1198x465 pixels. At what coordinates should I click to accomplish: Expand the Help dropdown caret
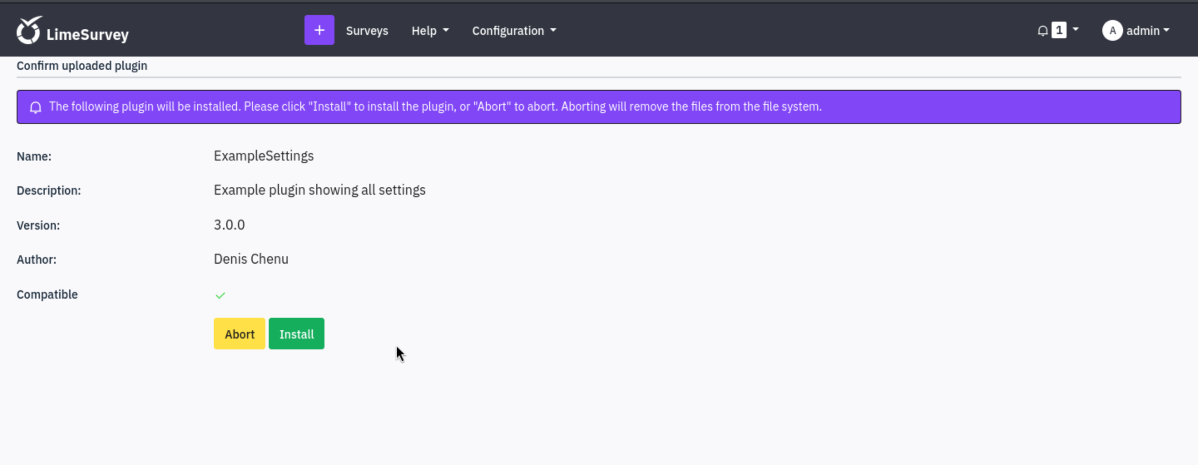(446, 30)
